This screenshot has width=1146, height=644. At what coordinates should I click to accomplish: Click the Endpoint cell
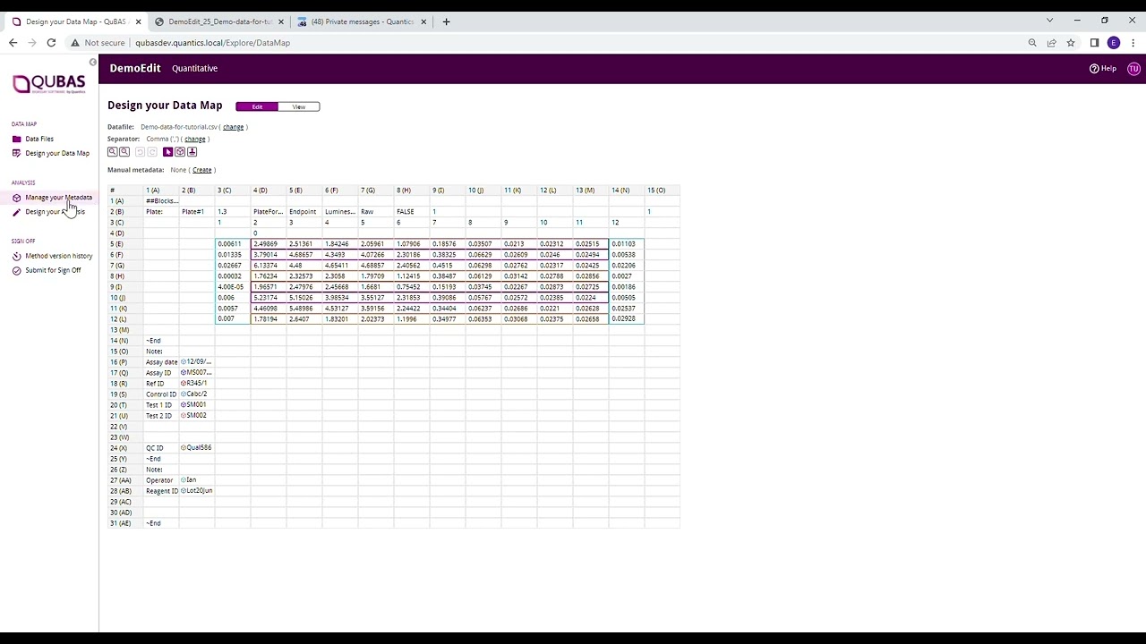coord(304,212)
